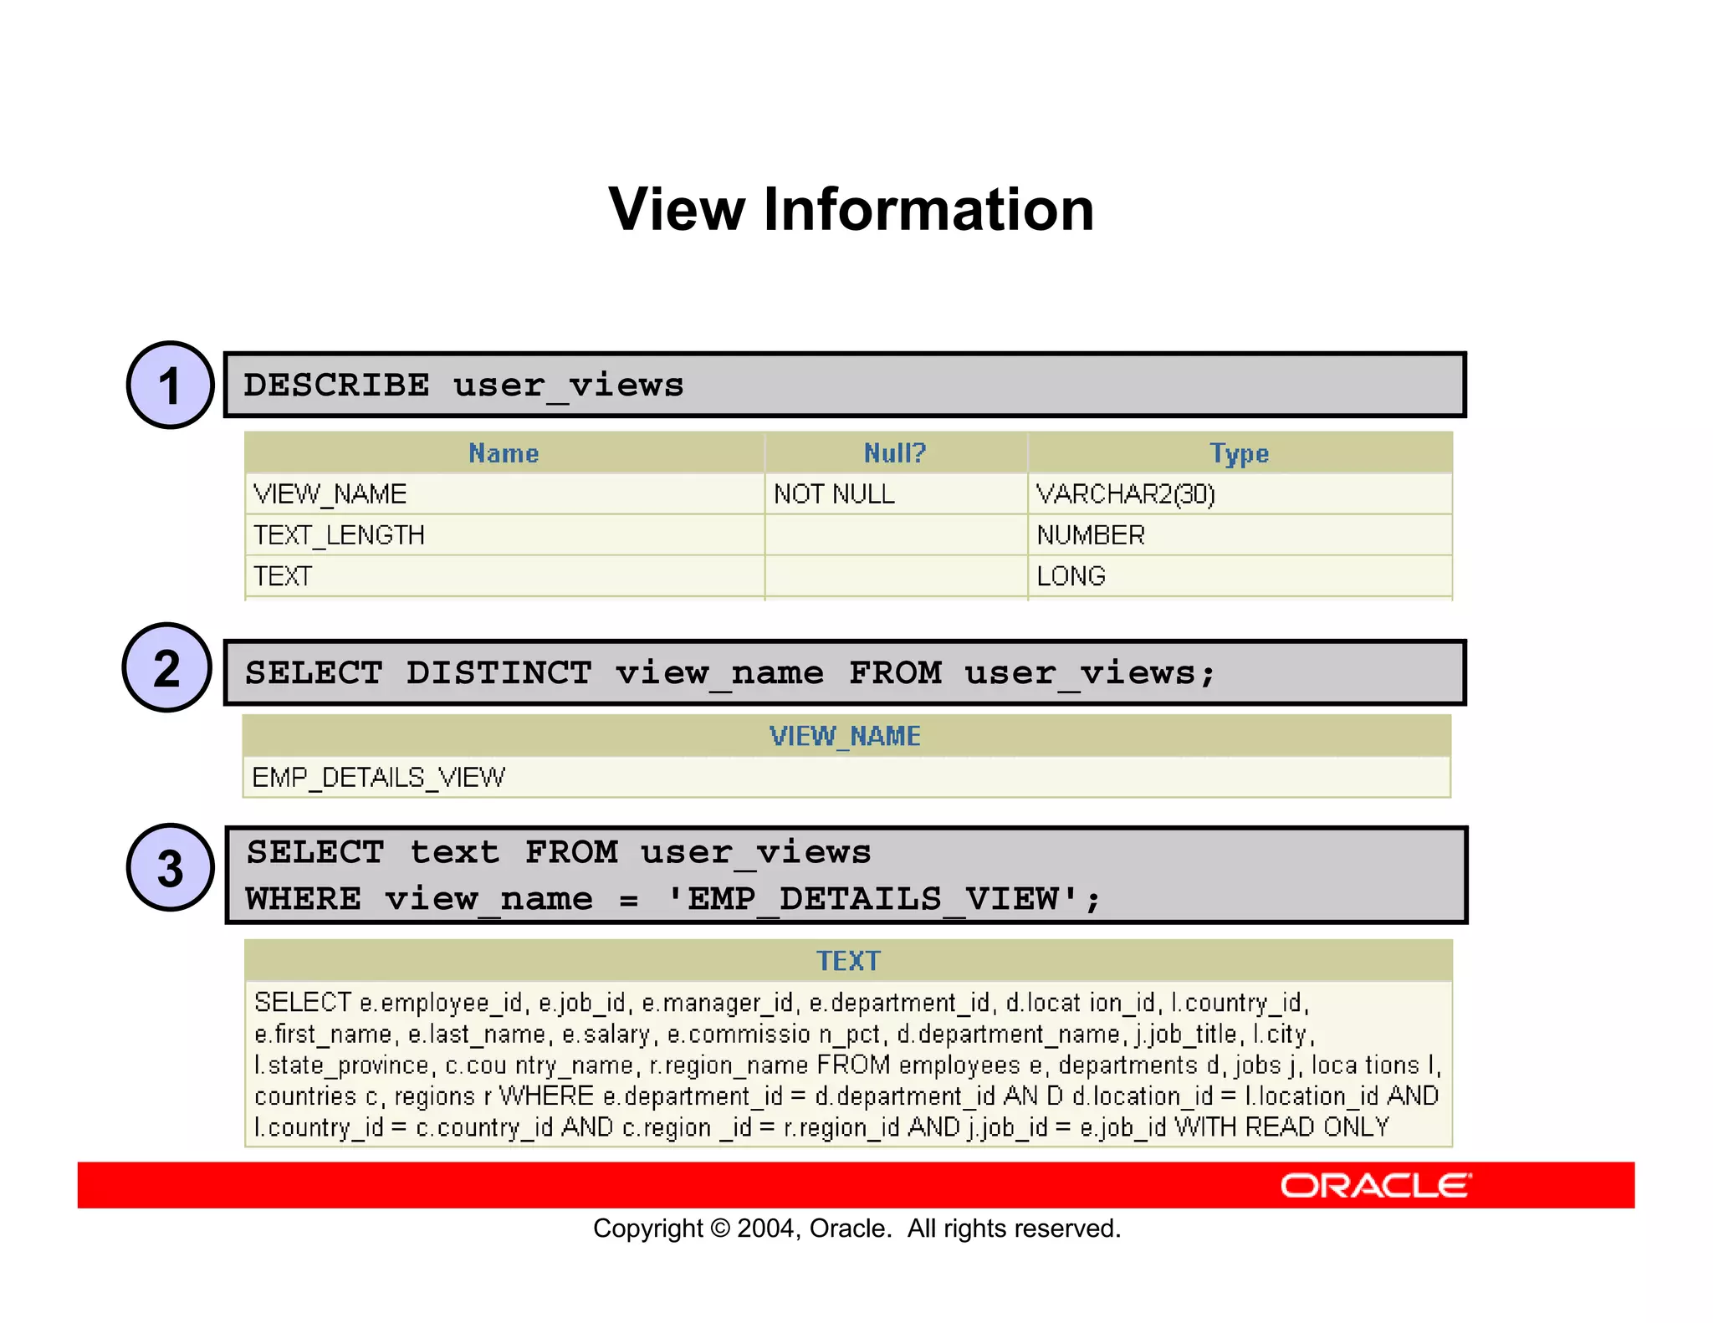
Task: Click the 'Type' column header
Action: click(x=1240, y=452)
